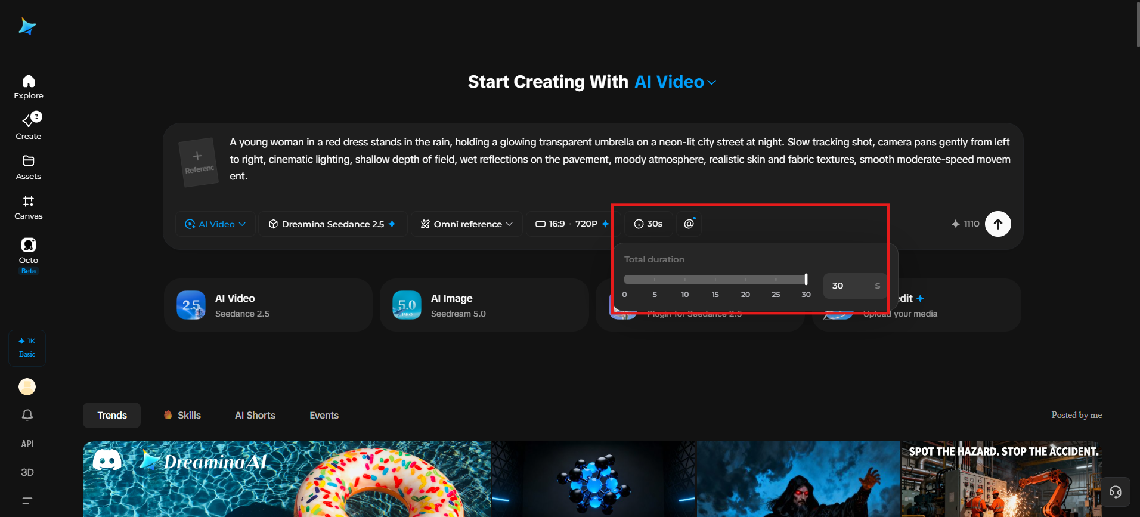Screen dimensions: 1140x517
Task: Click the Total duration slider track
Action: click(x=715, y=280)
